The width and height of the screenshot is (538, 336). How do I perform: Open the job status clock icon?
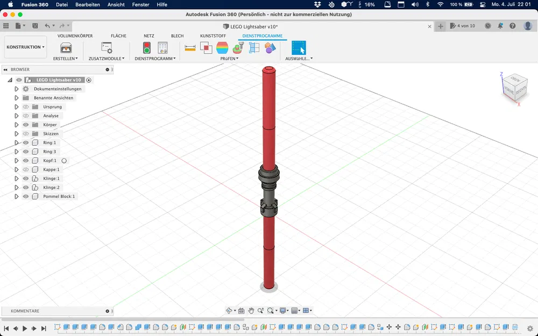coord(487,26)
